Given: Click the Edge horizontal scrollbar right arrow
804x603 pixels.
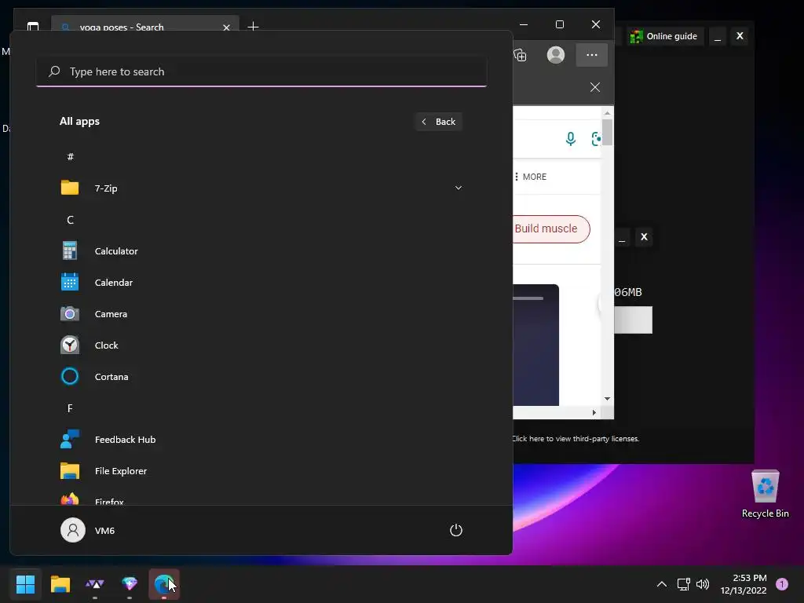Looking at the screenshot, I should tap(594, 412).
